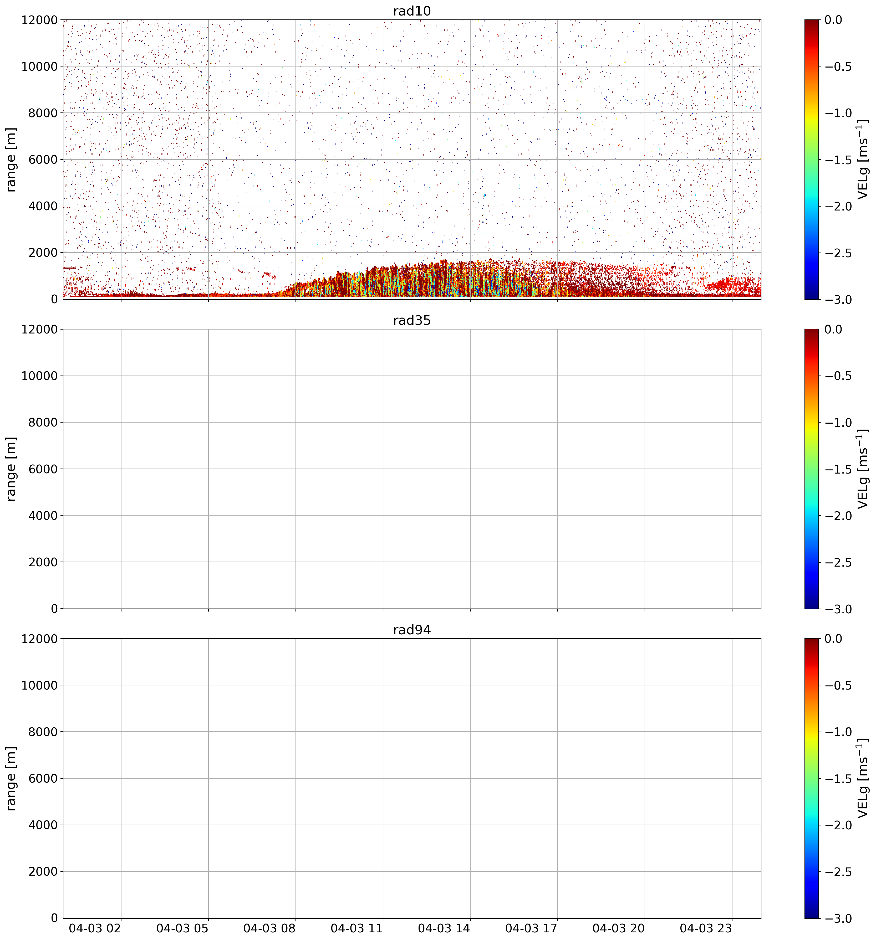Screen dimensions: 876x940
Task: Click the rad10 VELg colorbar label
Action: (863, 159)
